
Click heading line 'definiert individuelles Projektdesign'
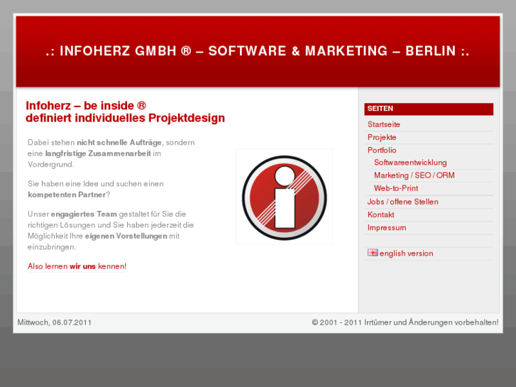[x=126, y=118]
